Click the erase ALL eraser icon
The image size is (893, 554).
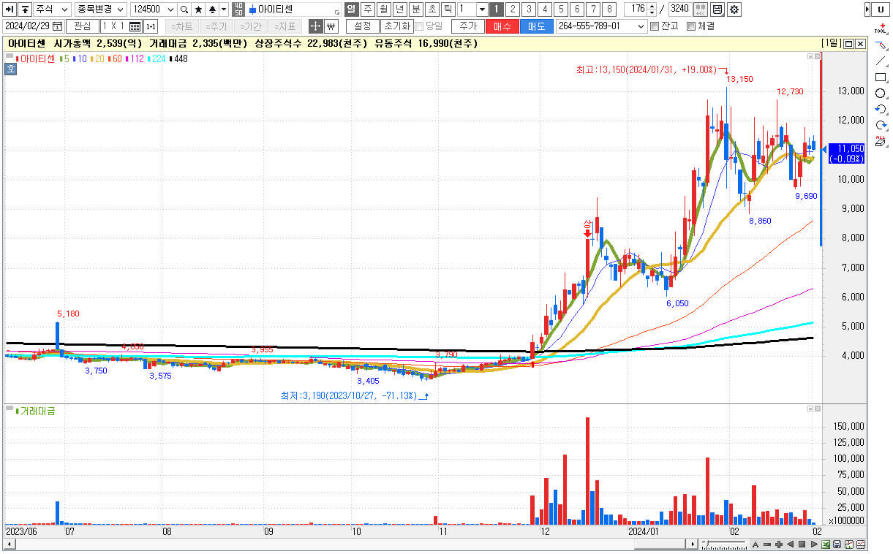881,141
